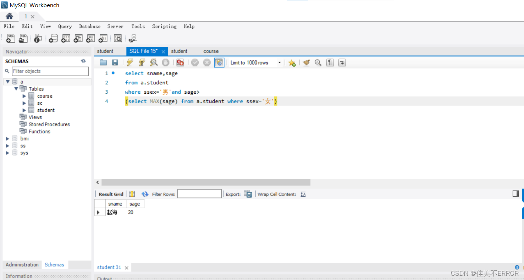This screenshot has height=280, width=524.
Task: Expand the student table node
Action: pos(24,110)
